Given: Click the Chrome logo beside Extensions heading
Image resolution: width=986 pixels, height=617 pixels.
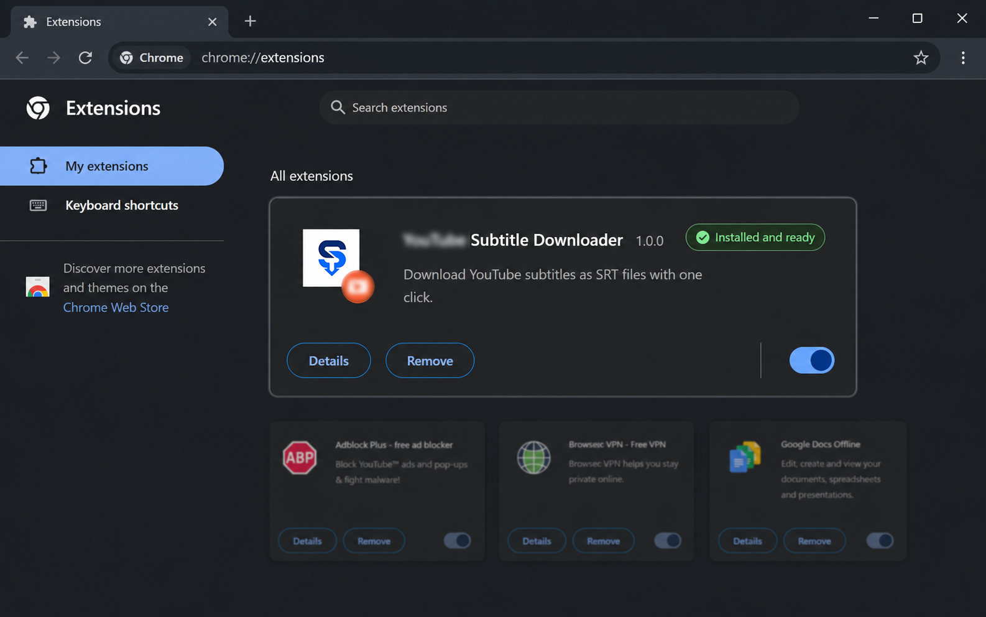Looking at the screenshot, I should click(x=38, y=108).
